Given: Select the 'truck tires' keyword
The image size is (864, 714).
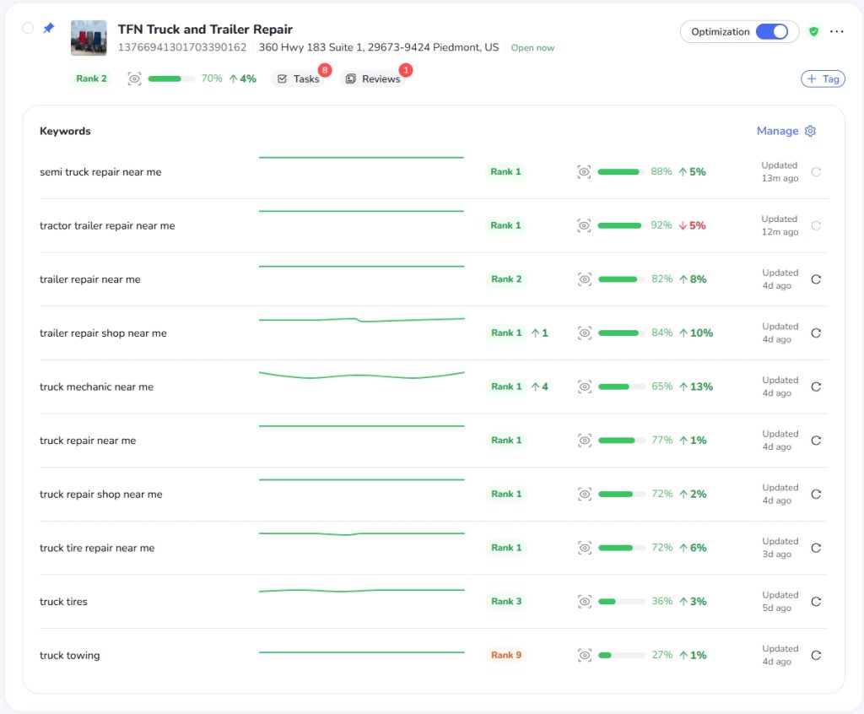Looking at the screenshot, I should tap(63, 602).
